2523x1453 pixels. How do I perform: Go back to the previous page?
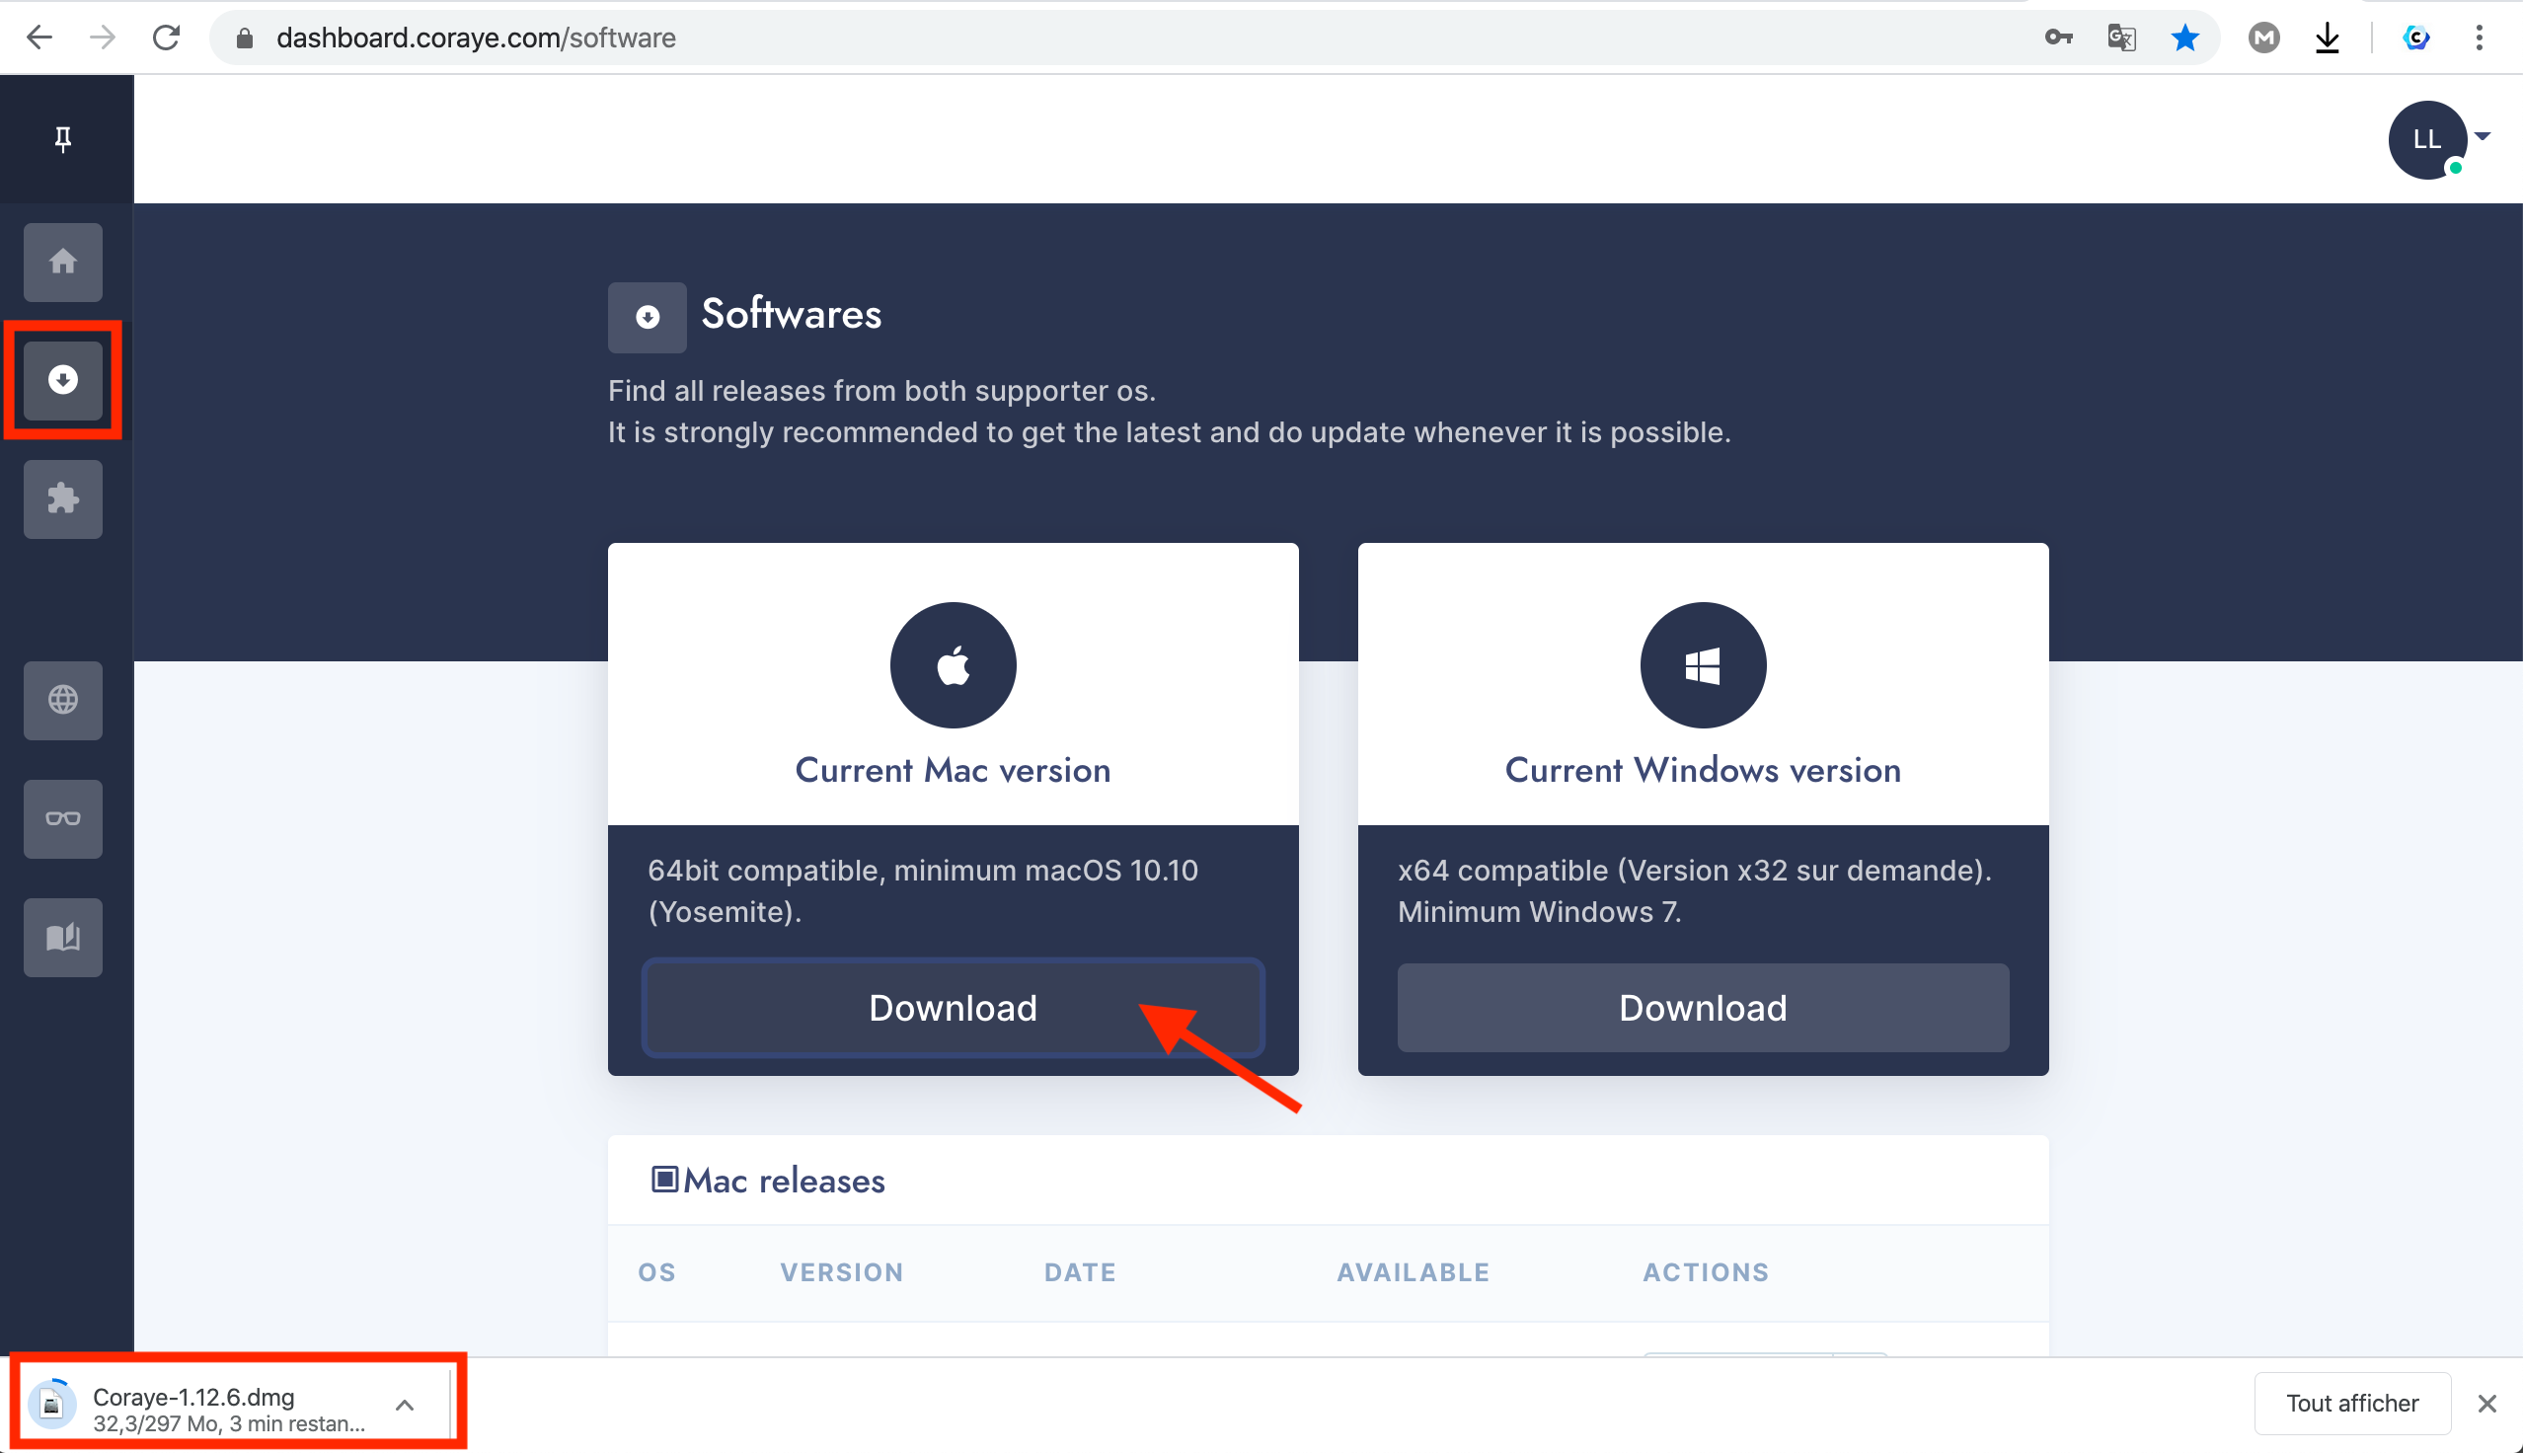[x=38, y=38]
